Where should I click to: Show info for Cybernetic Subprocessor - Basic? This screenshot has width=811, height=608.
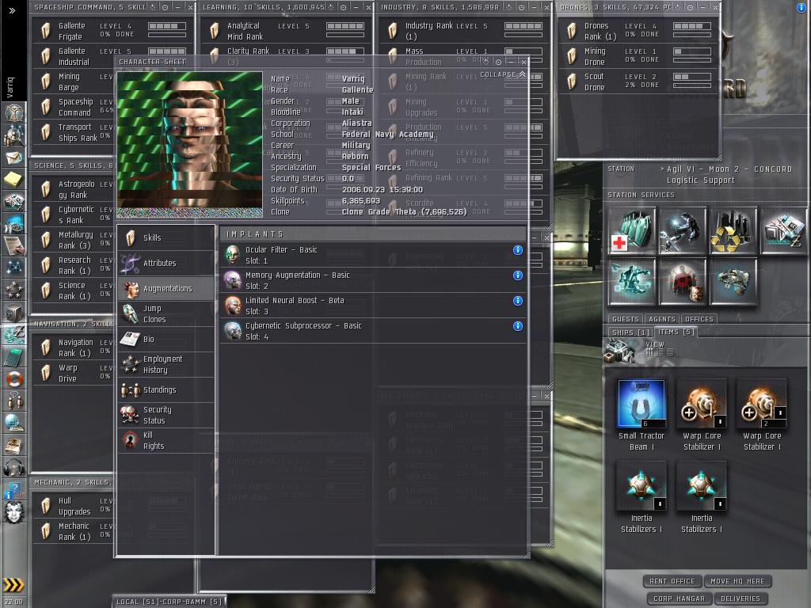(x=518, y=326)
